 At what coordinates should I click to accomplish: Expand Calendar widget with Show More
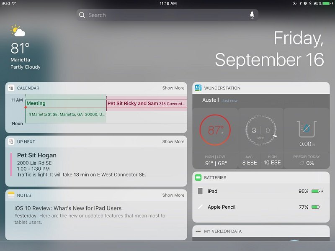click(x=173, y=88)
